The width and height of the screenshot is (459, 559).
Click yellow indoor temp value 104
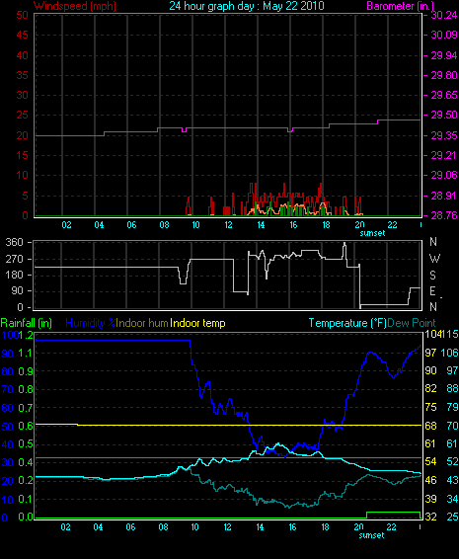pos(433,334)
